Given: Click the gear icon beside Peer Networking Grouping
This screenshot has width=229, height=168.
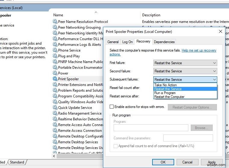Looking at the screenshot, I should (55, 27).
